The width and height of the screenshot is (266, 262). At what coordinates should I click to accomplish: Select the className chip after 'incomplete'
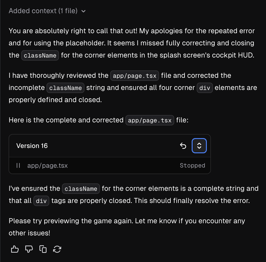[65, 88]
